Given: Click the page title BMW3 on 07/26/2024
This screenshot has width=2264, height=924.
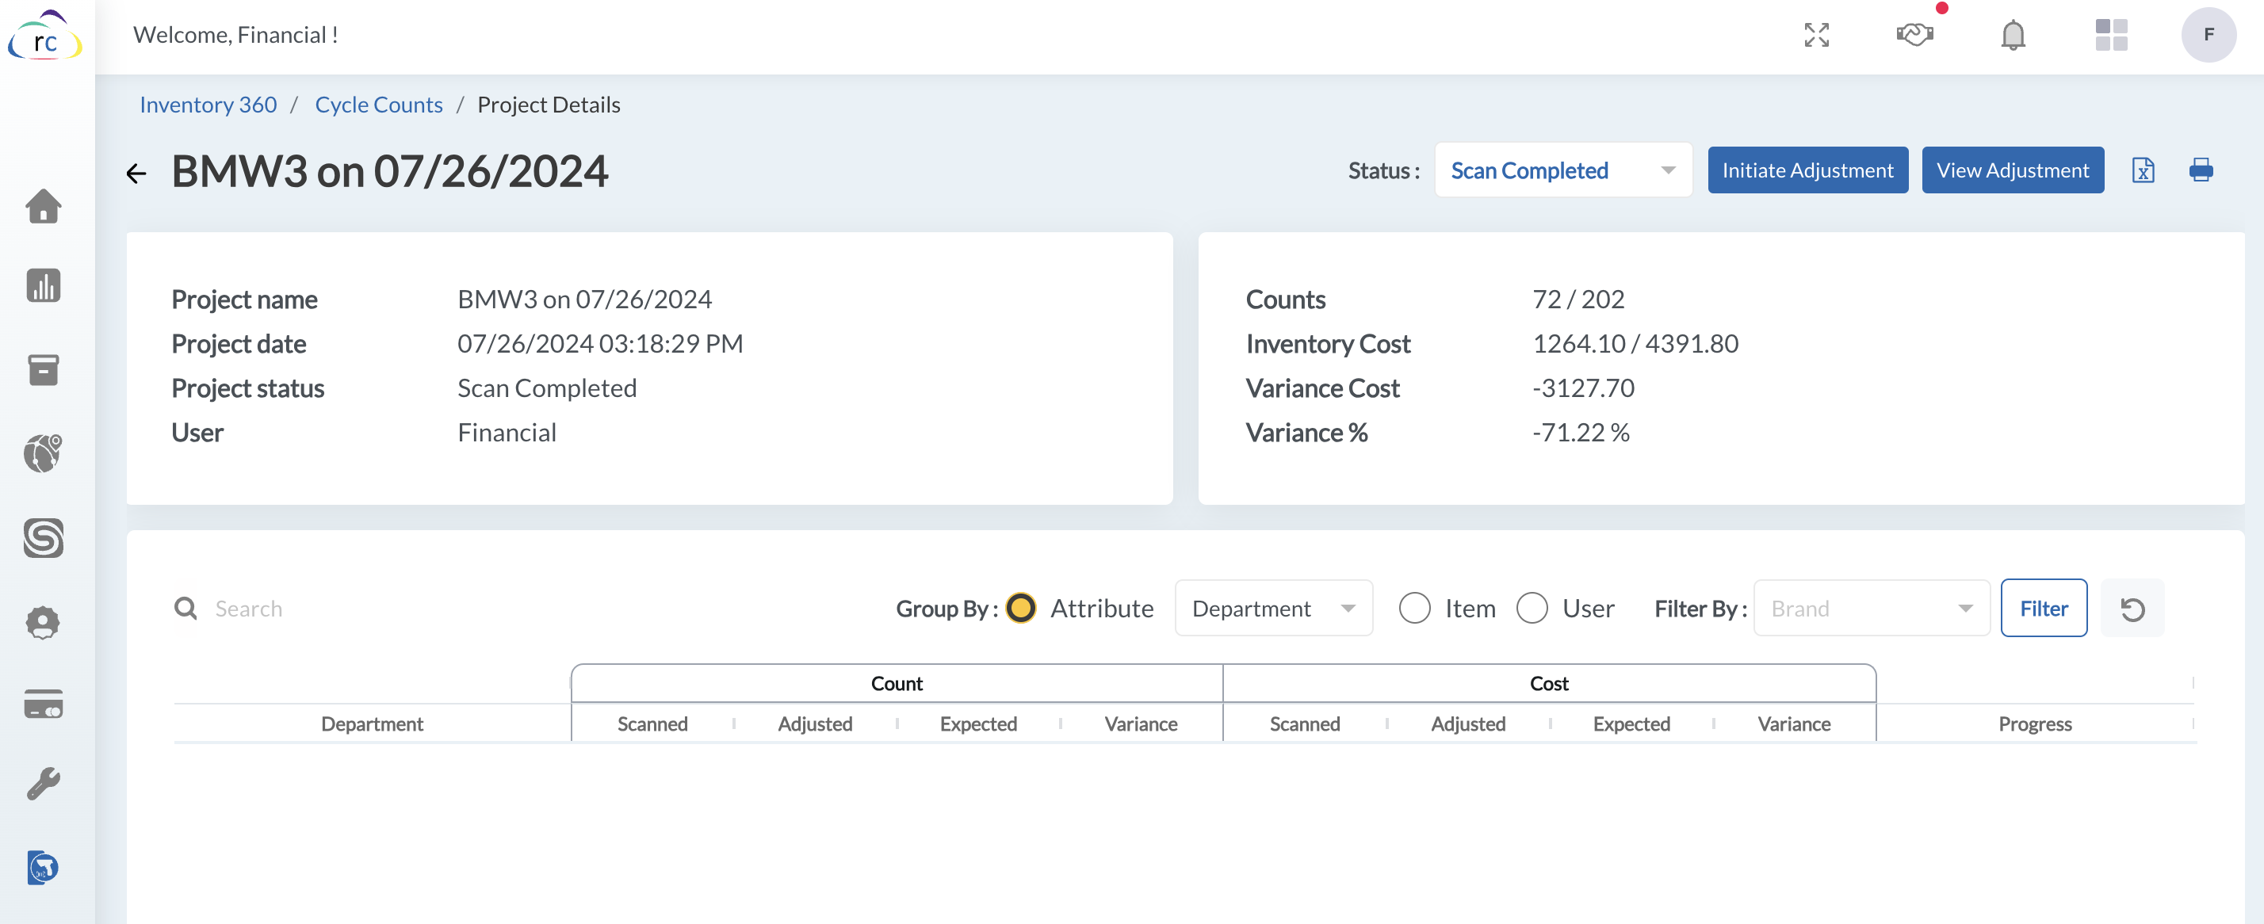Looking at the screenshot, I should (389, 171).
